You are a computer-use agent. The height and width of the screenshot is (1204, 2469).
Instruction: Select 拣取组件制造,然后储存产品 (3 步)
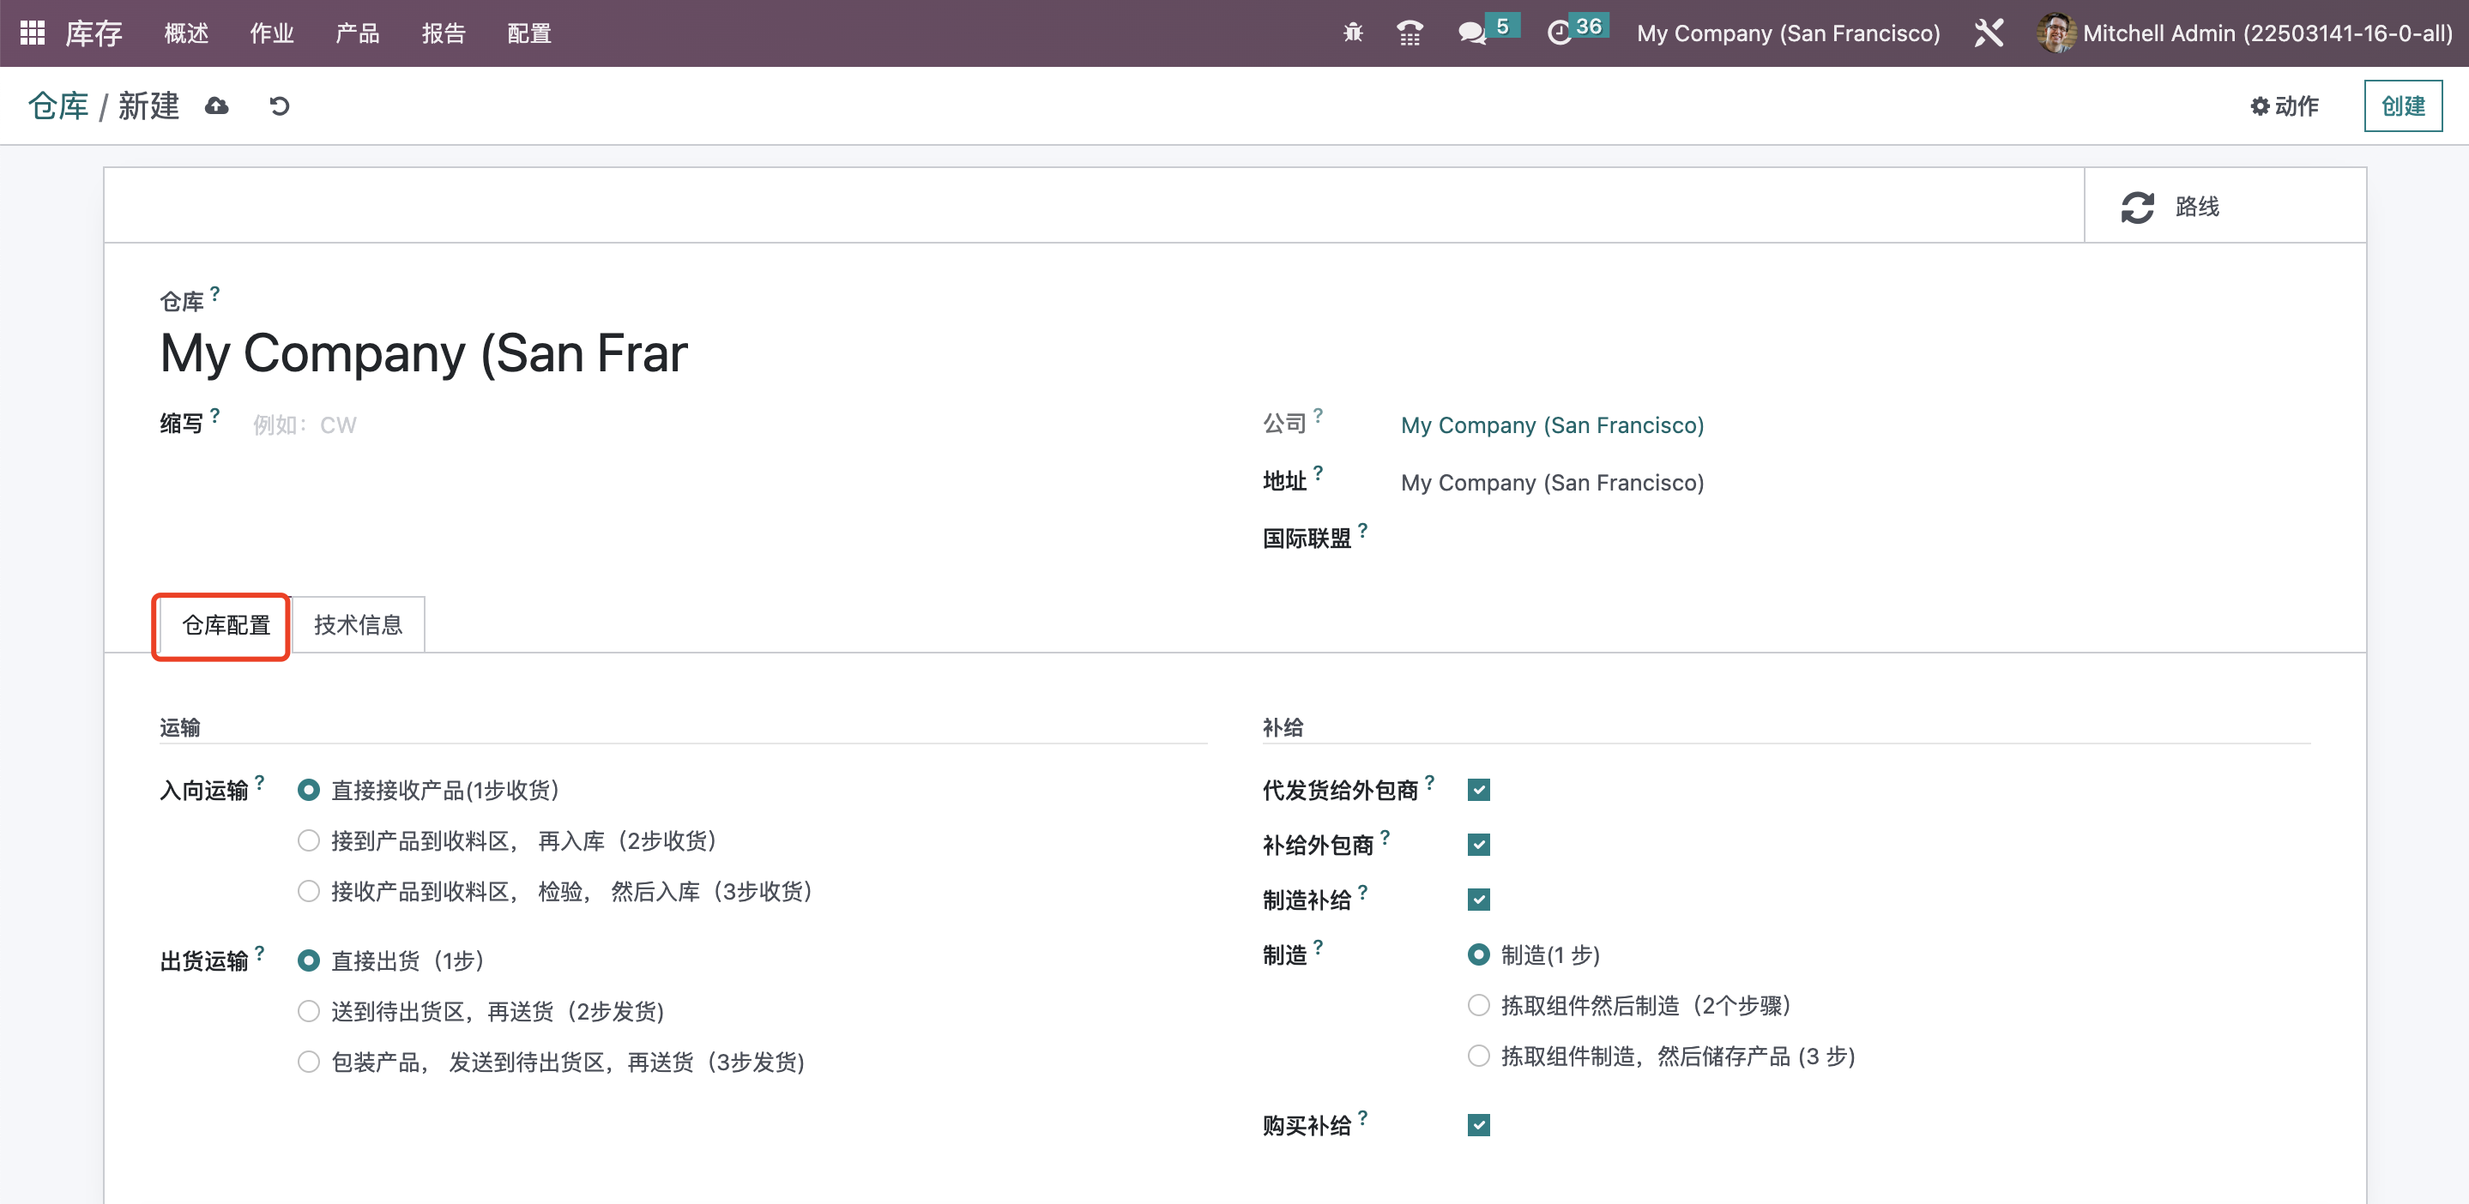click(x=1478, y=1057)
